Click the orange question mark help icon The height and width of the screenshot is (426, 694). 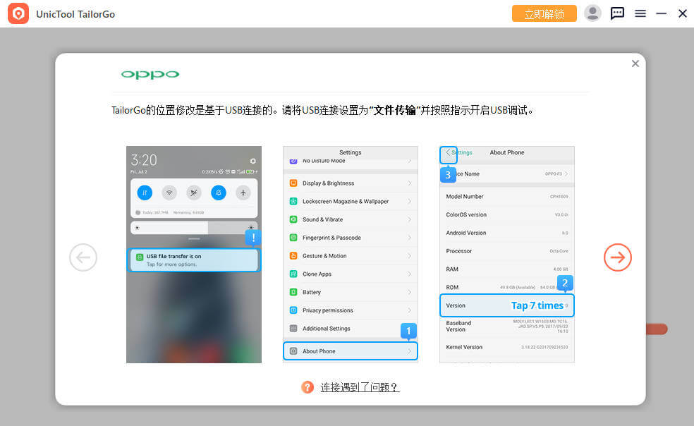(308, 387)
